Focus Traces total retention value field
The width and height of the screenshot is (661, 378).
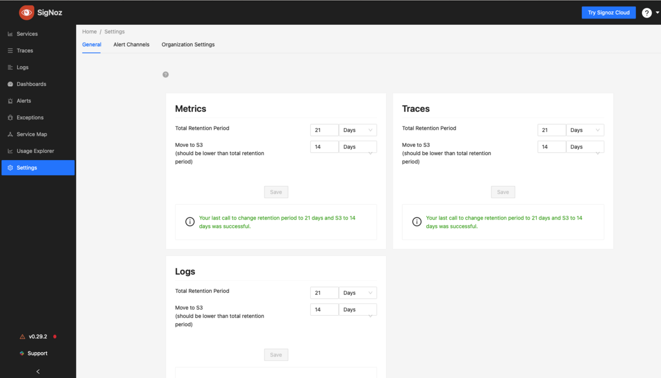click(x=552, y=130)
